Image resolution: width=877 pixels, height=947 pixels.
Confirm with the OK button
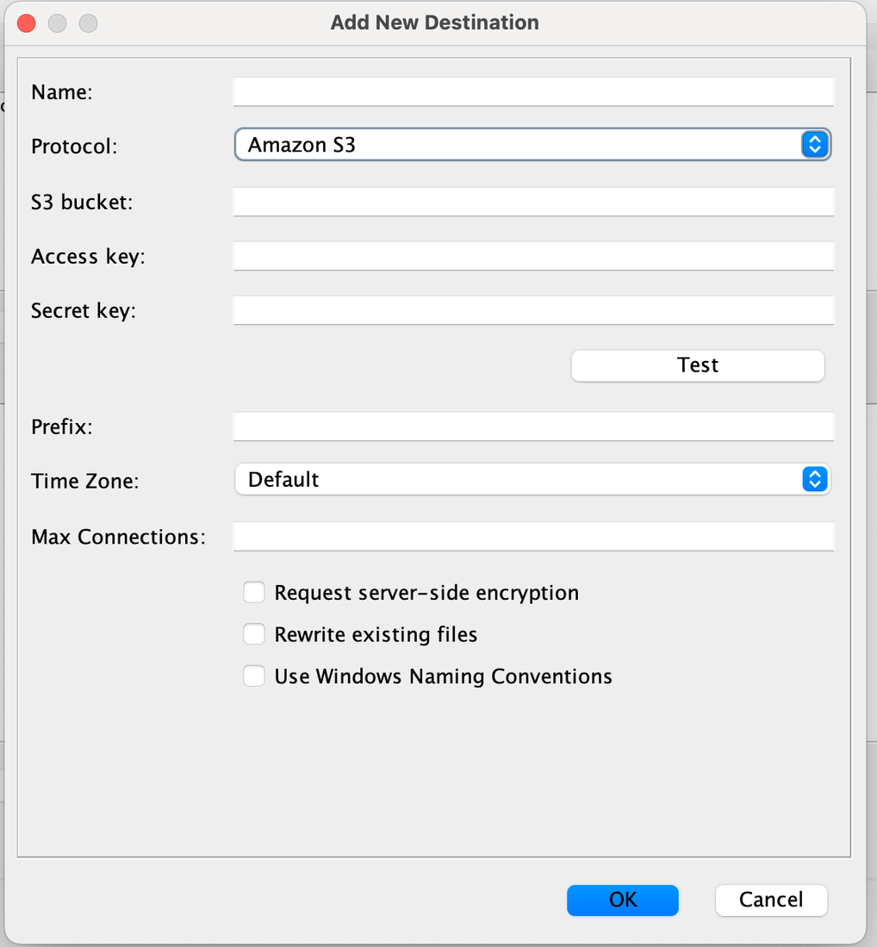(623, 900)
